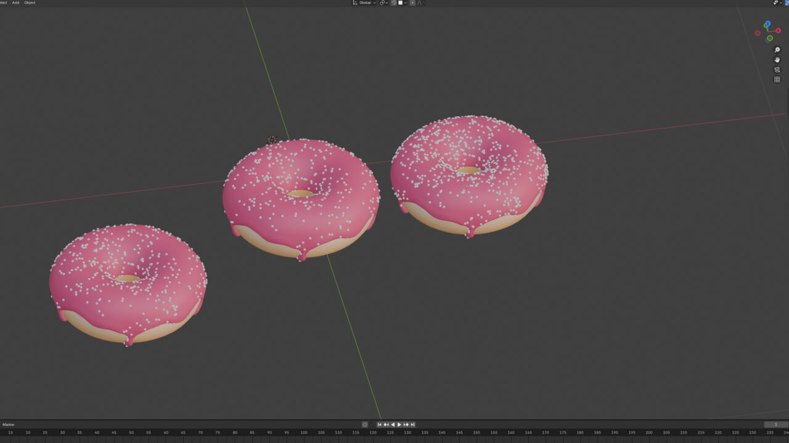Toggle snapping magnet in header
This screenshot has height=443, width=789.
point(394,3)
